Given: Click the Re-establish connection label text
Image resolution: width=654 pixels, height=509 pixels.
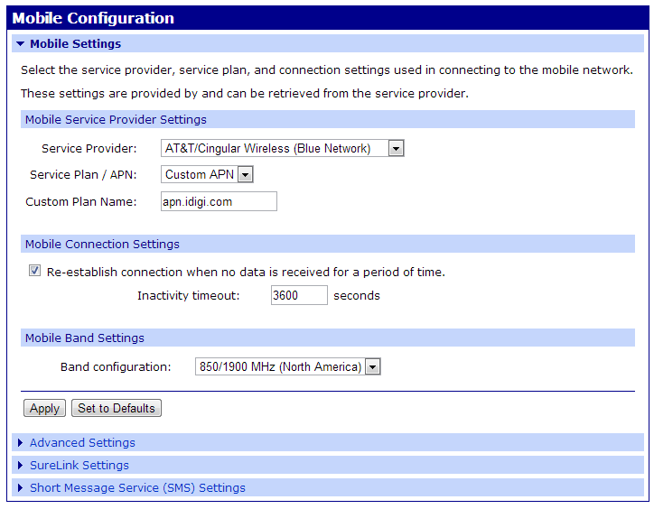Looking at the screenshot, I should click(246, 272).
